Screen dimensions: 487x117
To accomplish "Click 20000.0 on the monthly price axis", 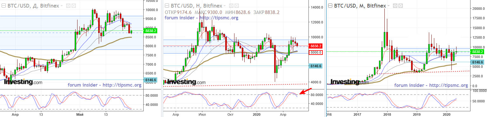I will tap(478, 9).
